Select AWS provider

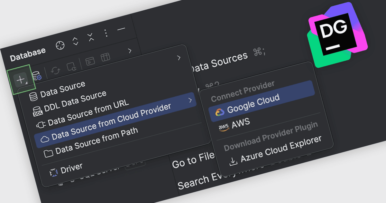coord(241,123)
